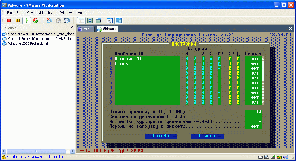Image resolution: width=296 pixels, height=161 pixels.
Task: Click the АР column value for Windows NT row
Action: pos(219,59)
